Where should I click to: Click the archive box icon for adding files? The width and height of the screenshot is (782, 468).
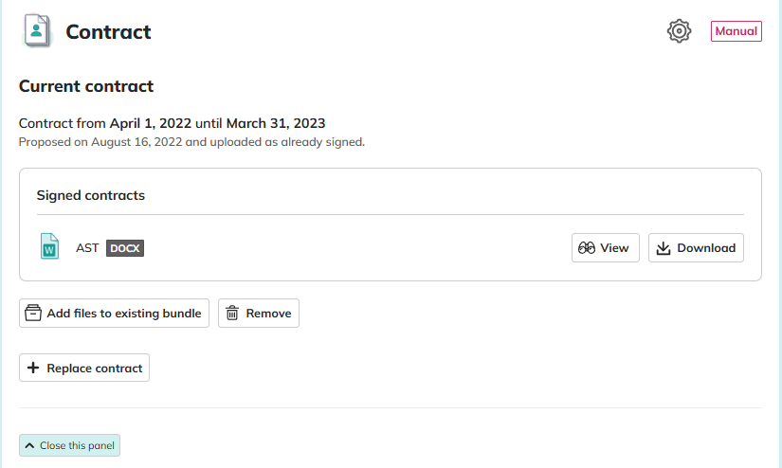tap(33, 314)
